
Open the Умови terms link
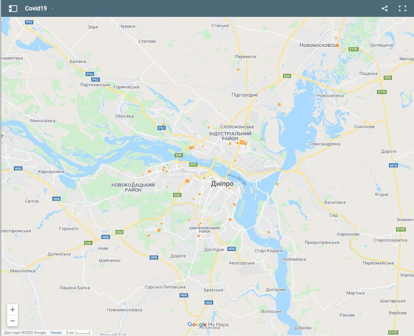point(56,333)
